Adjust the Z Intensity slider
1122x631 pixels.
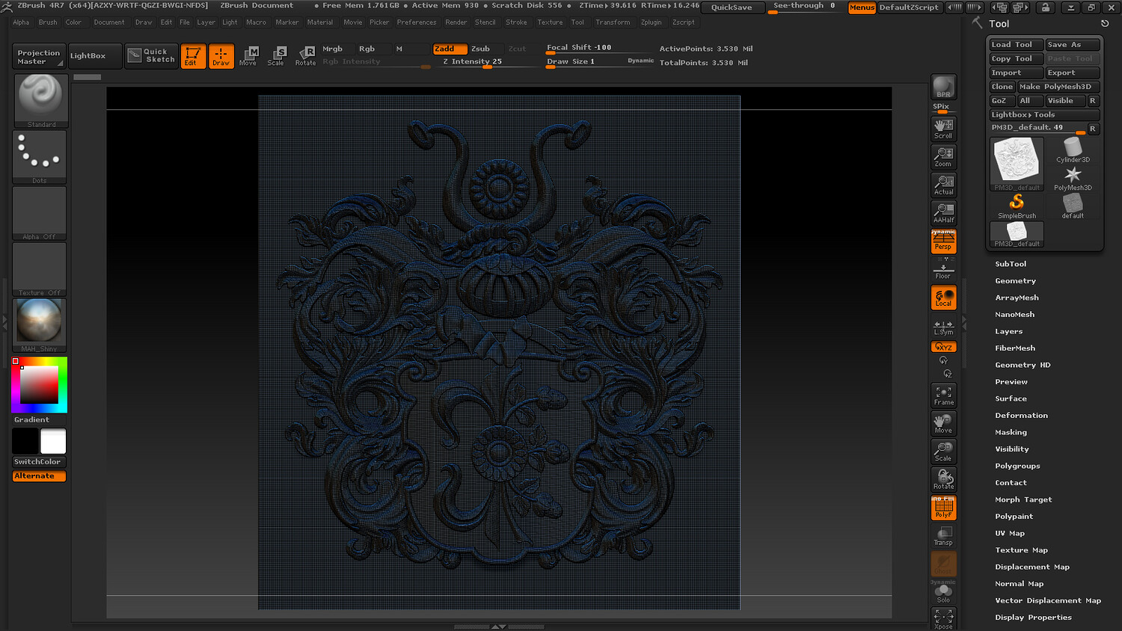tap(486, 62)
